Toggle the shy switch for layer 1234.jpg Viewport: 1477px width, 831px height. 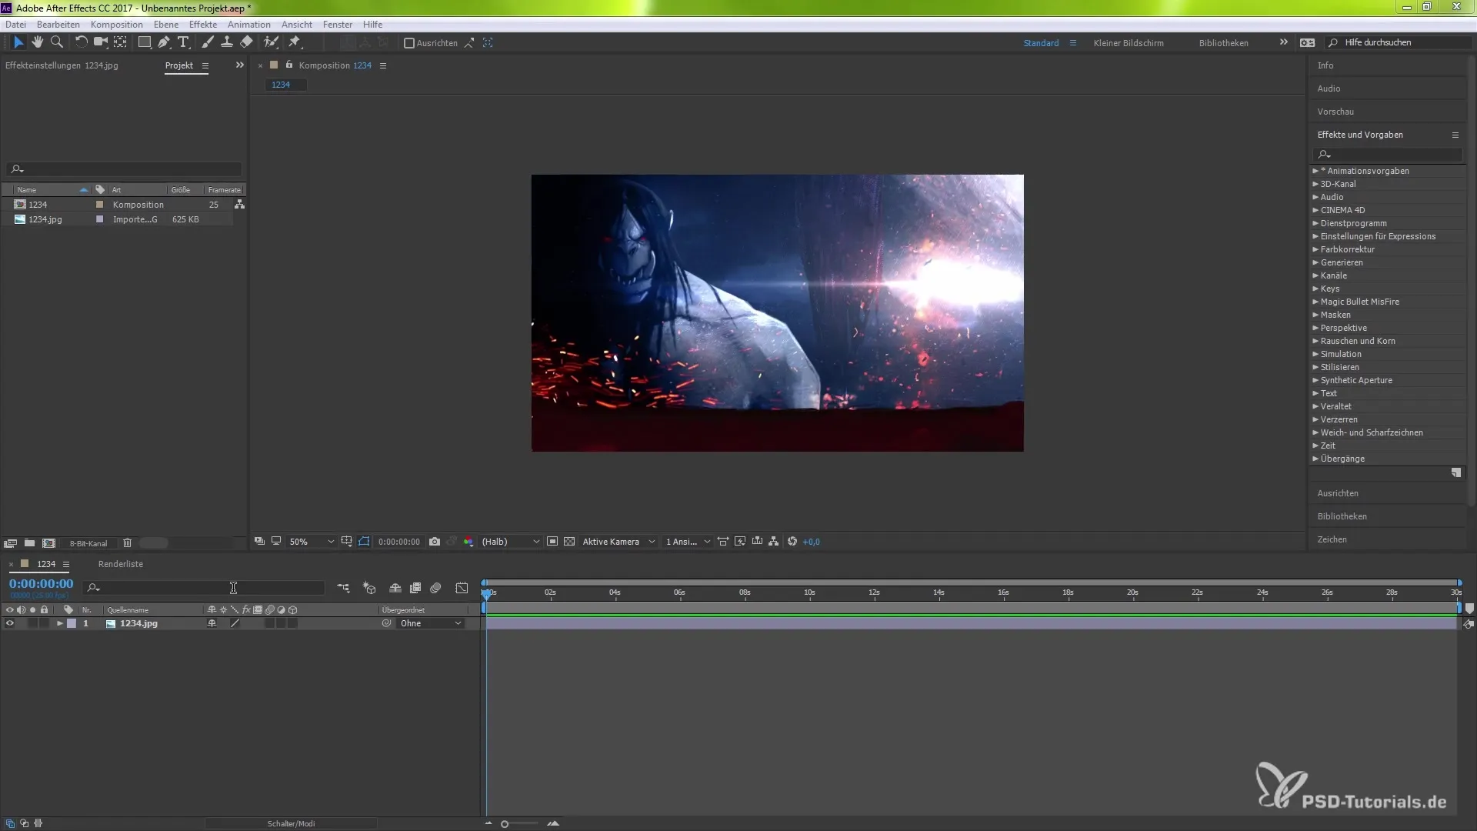click(212, 624)
